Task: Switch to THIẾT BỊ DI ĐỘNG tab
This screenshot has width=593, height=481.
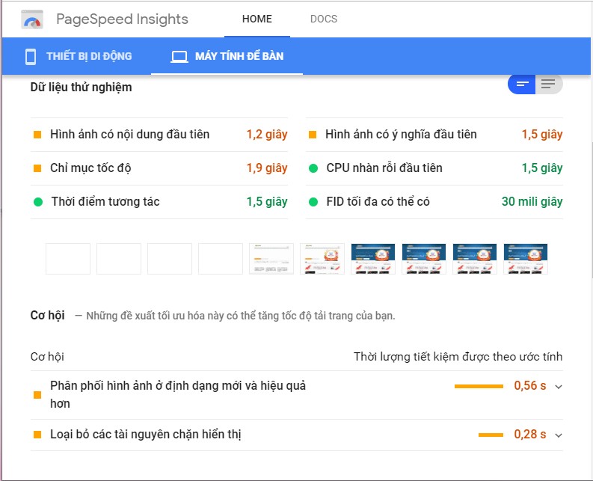Action: [79, 56]
